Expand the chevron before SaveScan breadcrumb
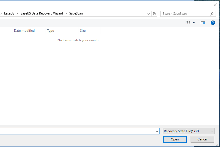 point(66,13)
